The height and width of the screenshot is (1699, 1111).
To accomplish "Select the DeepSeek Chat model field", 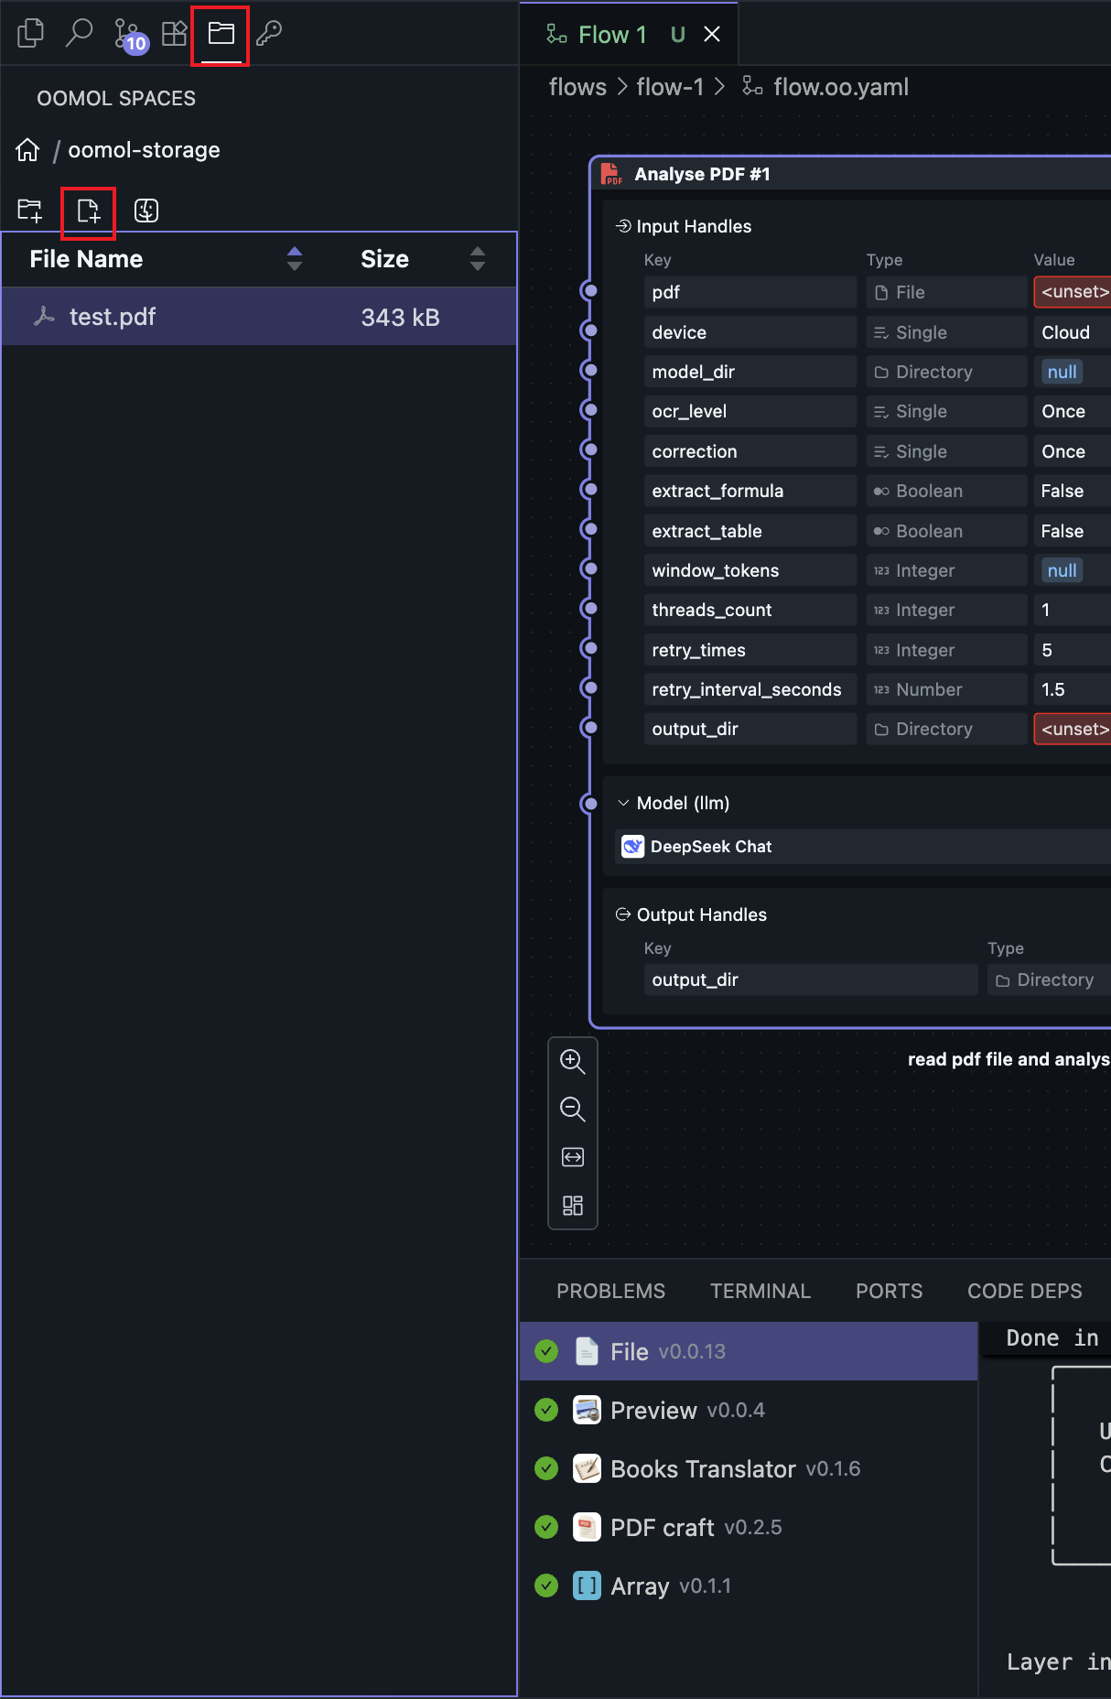I will 860,847.
